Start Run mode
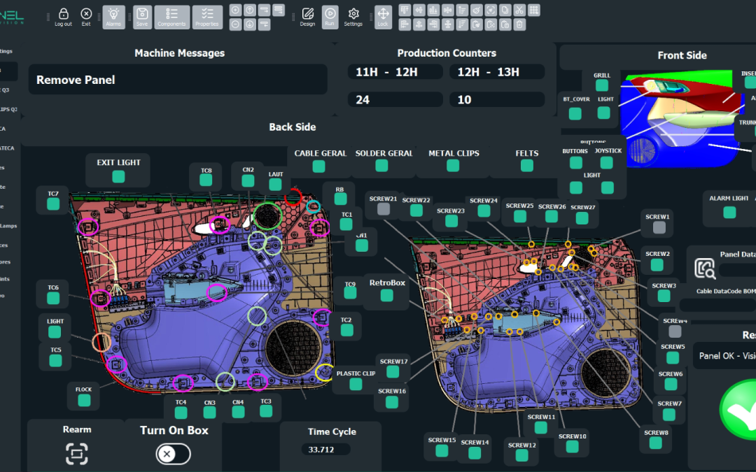Viewport: 756px width, 472px height. click(330, 17)
